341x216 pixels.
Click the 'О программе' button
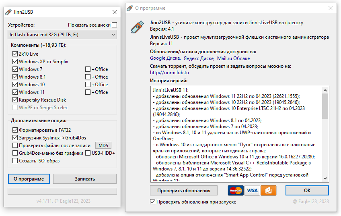(29, 179)
